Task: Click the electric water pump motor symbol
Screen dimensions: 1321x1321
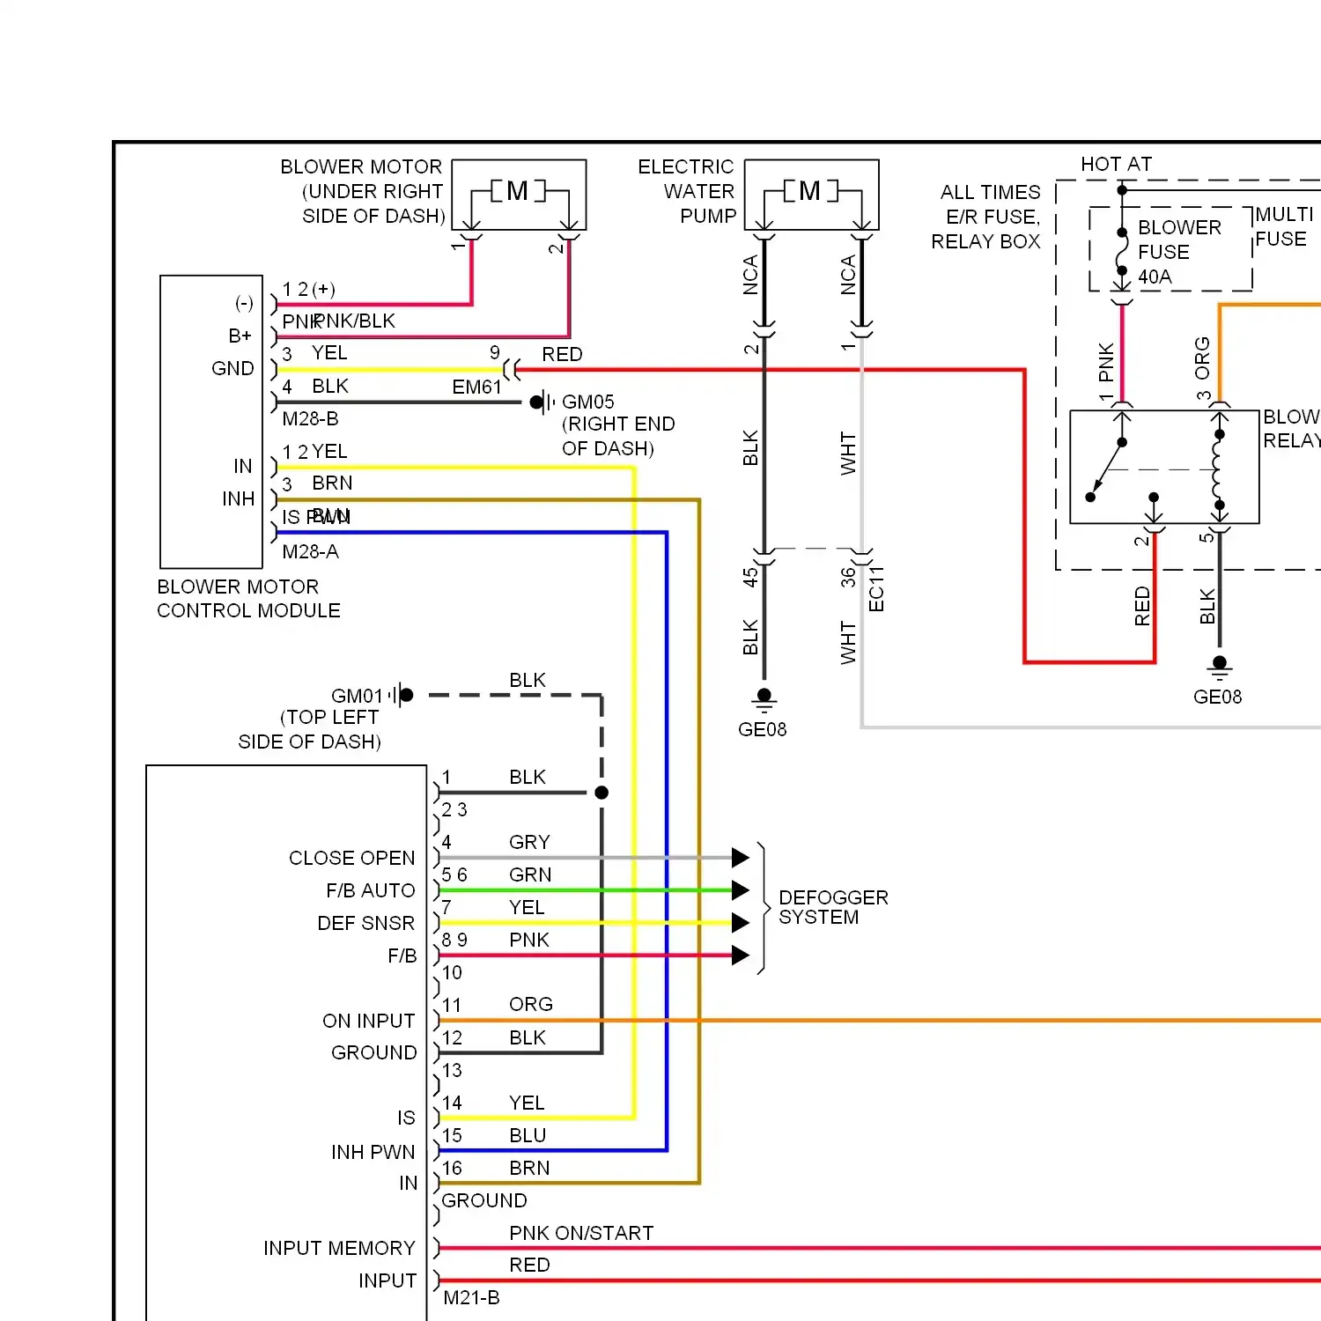Action: [810, 191]
